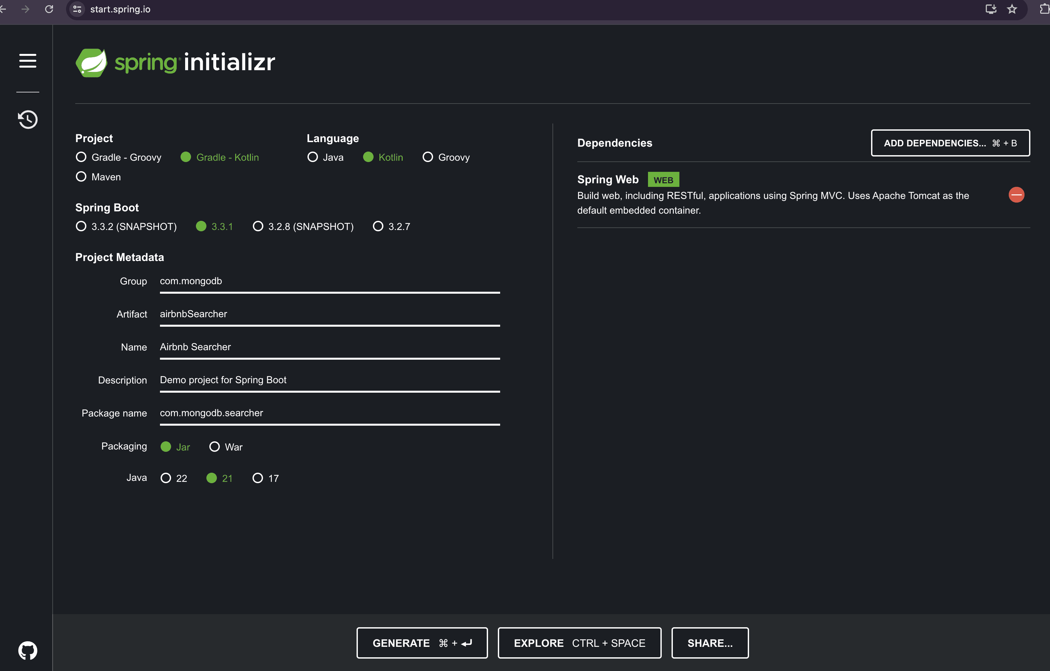Pick Jar packaging
Image resolution: width=1050 pixels, height=671 pixels.
pos(175,447)
